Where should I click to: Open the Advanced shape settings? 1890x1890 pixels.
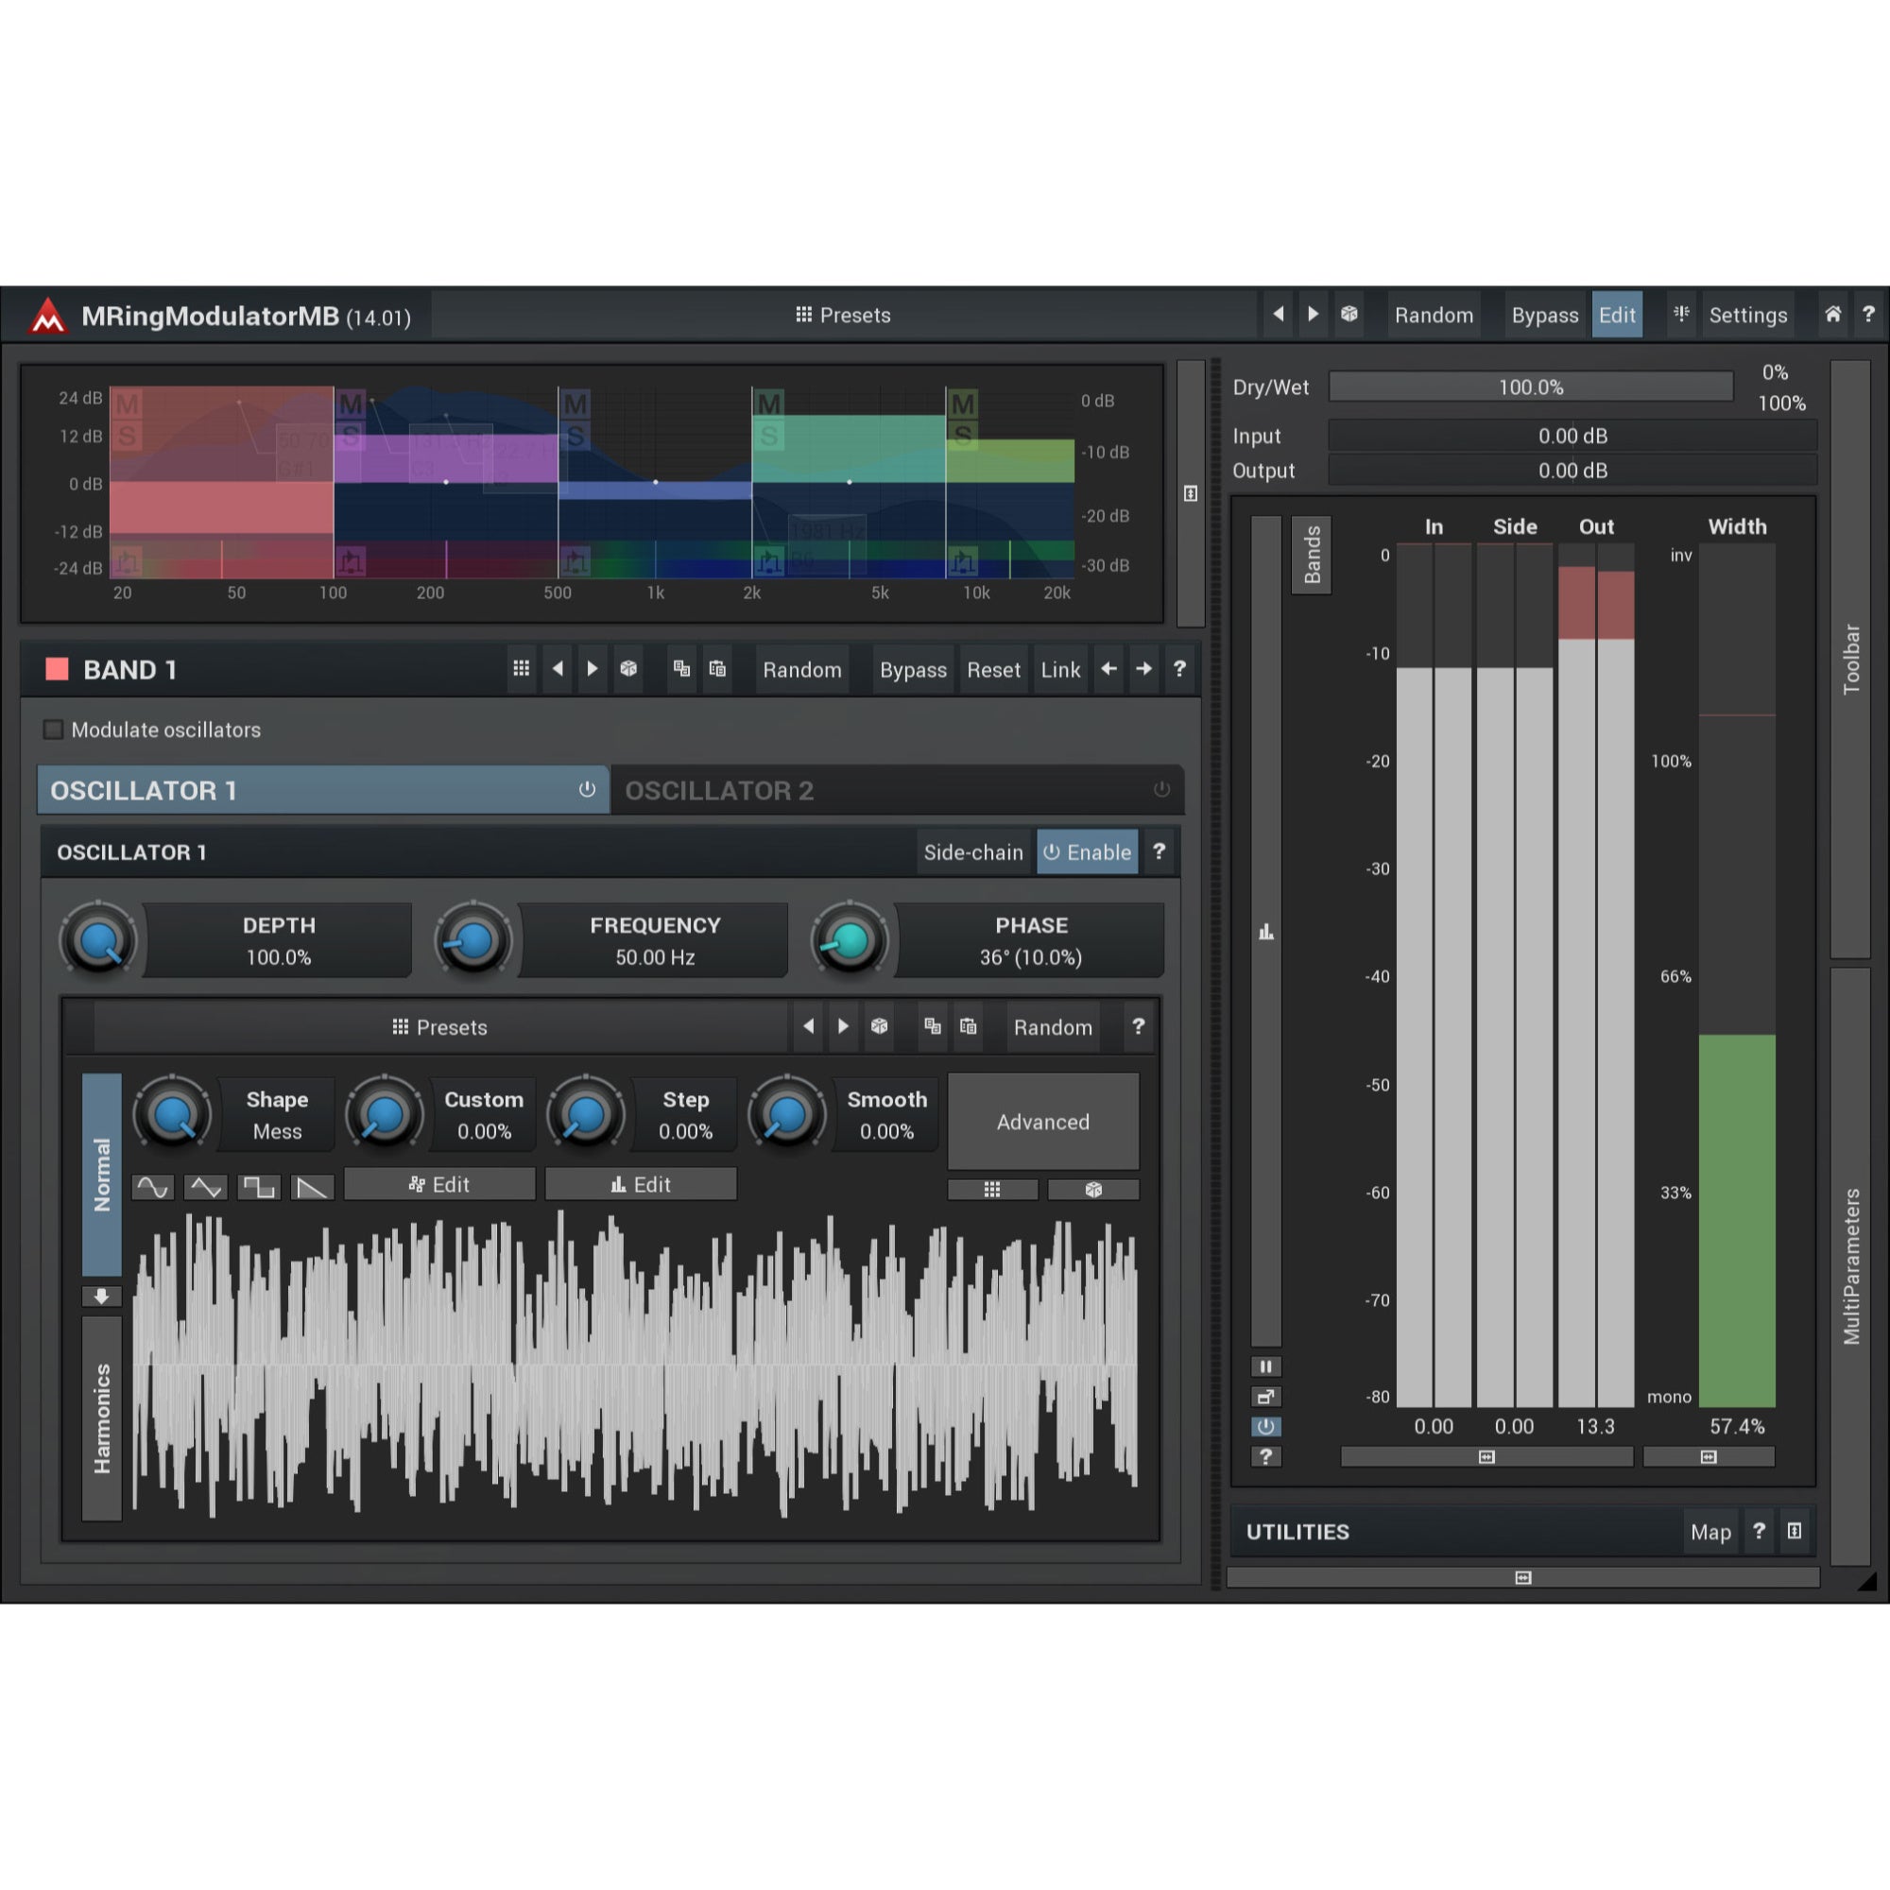pyautogui.click(x=1043, y=1122)
